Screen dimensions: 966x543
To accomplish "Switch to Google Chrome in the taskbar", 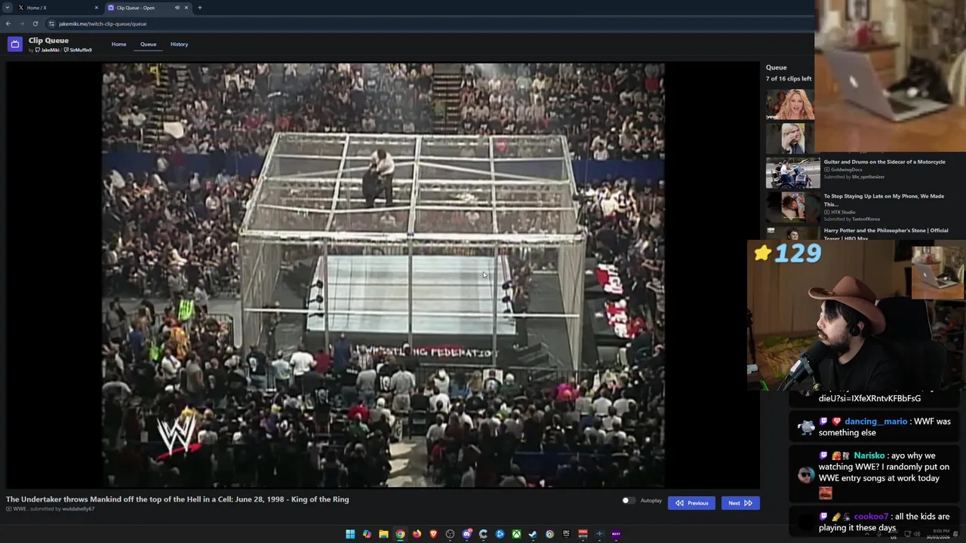I will point(400,534).
